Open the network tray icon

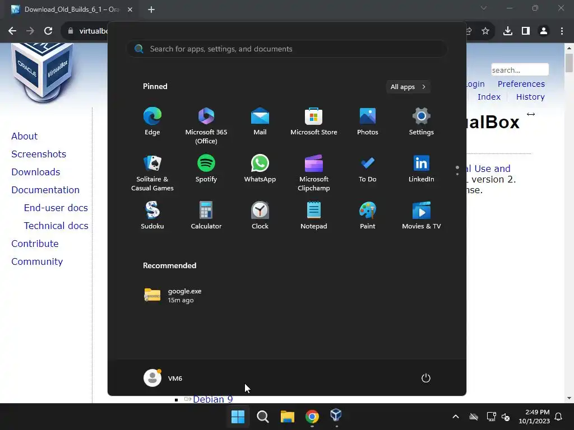pos(491,417)
